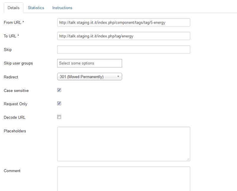
Task: Uncheck the Case sensitive checkbox
Action: click(x=59, y=90)
